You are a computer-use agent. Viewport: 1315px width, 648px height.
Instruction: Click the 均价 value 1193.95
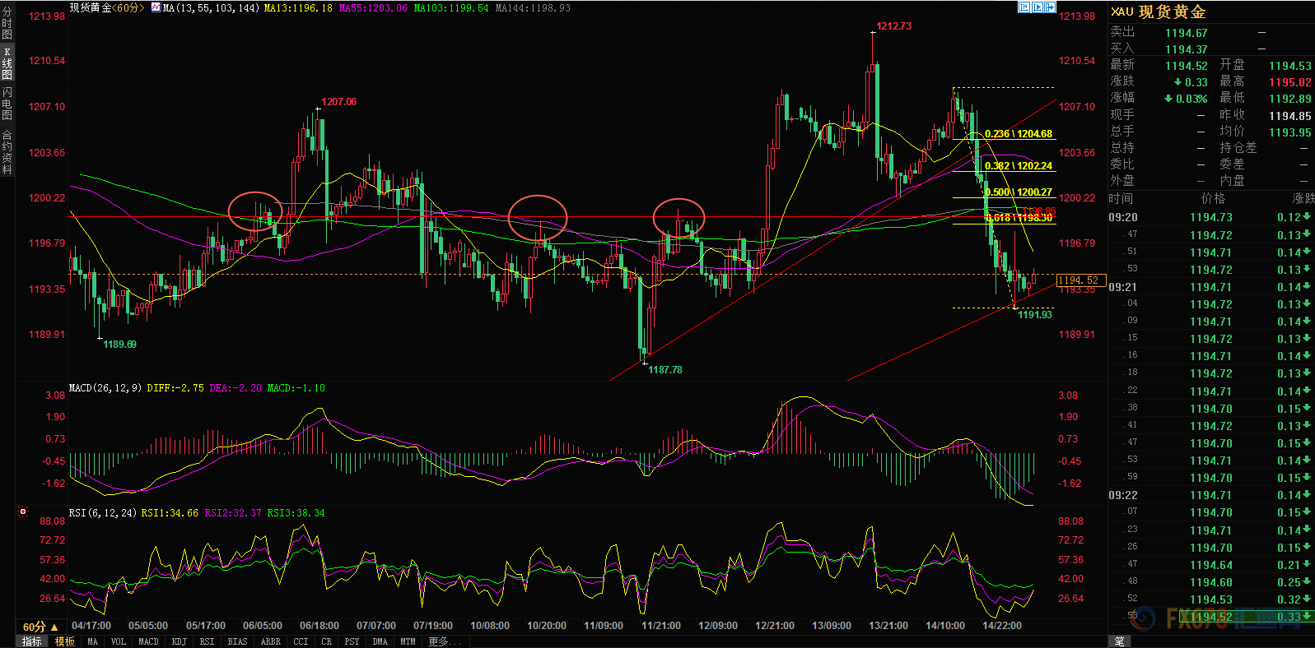click(1289, 132)
